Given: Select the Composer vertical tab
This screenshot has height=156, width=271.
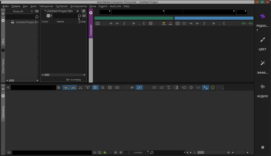Looking at the screenshot, I should [x=91, y=30].
